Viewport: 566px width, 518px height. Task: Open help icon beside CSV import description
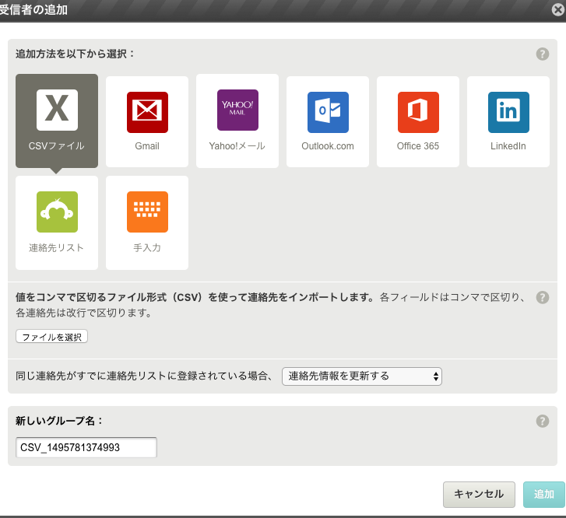(542, 298)
